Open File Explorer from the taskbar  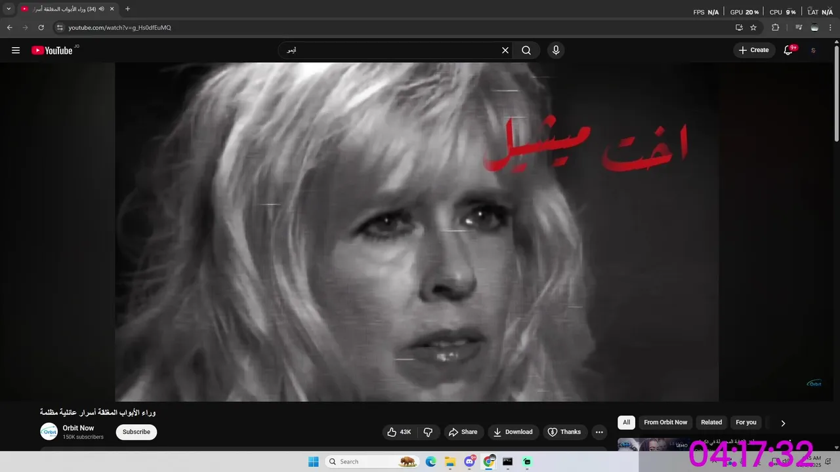pyautogui.click(x=450, y=462)
